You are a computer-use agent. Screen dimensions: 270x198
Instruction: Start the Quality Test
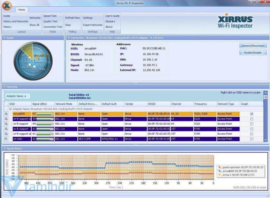click(x=50, y=21)
